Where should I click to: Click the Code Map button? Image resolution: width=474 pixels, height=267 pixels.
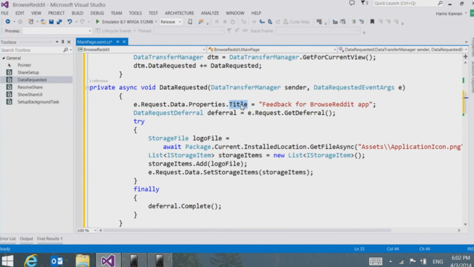296,22
